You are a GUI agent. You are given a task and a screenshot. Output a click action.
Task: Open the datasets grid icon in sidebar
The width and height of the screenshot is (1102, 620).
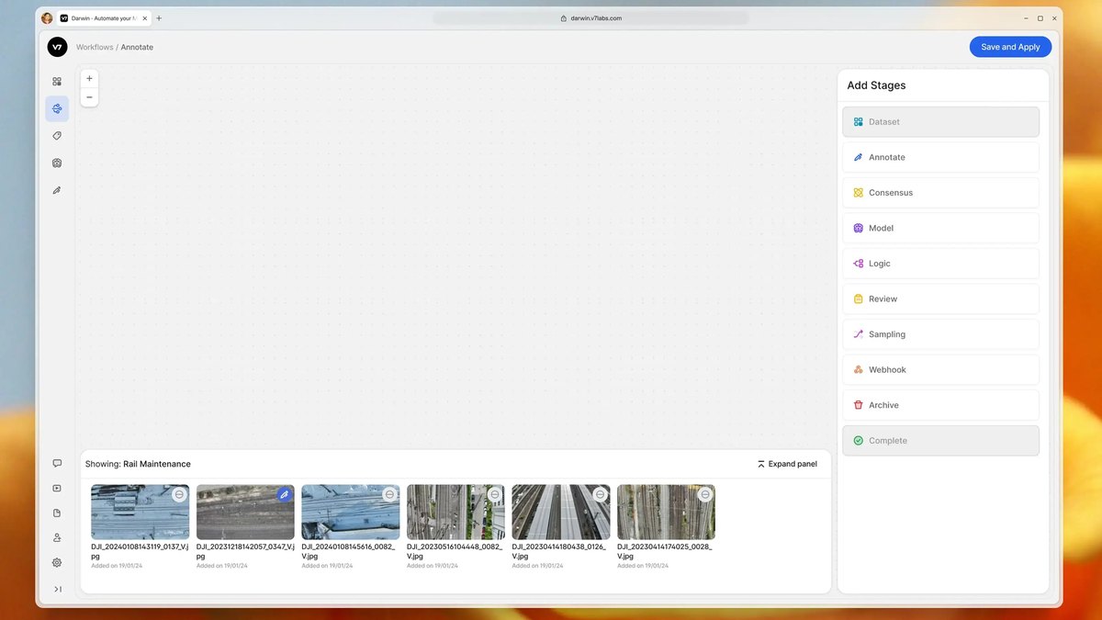coord(57,82)
